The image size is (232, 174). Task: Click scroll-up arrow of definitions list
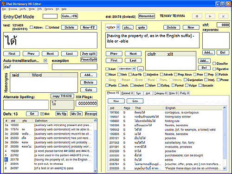coord(95,120)
